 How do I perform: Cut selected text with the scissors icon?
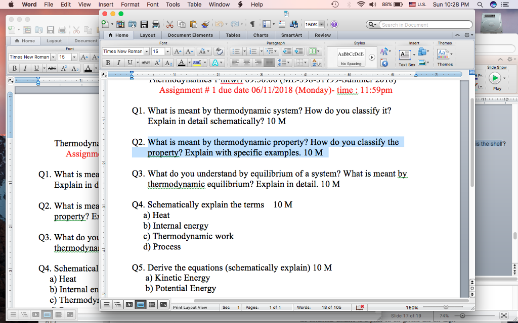coord(169,24)
